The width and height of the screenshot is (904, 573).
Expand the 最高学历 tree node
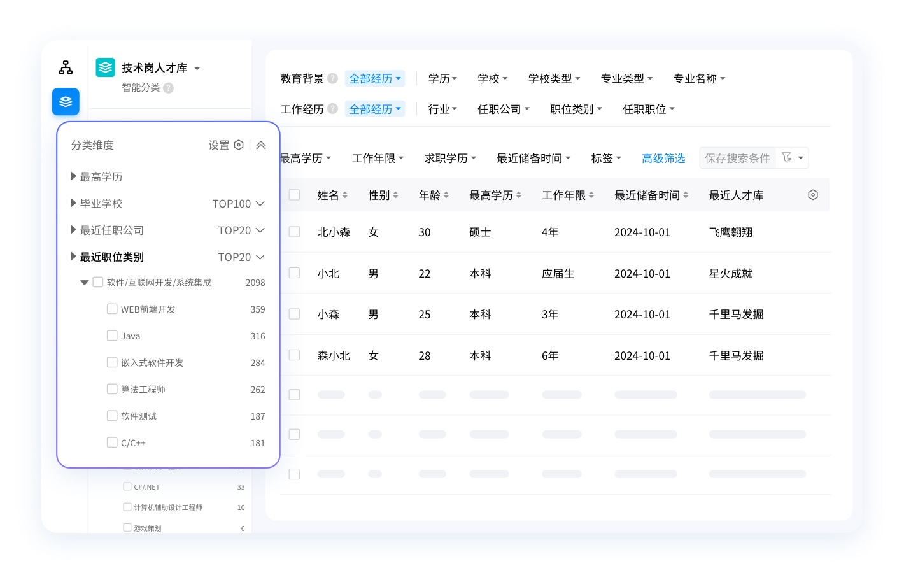(x=74, y=176)
